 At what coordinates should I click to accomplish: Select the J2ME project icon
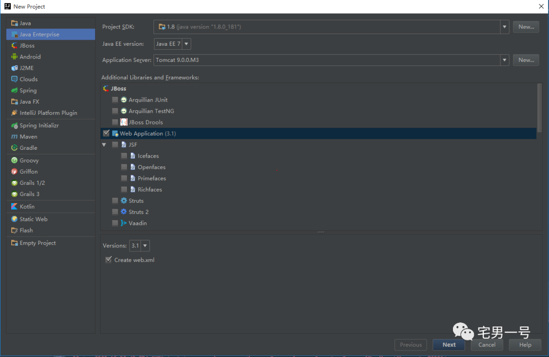[14, 68]
